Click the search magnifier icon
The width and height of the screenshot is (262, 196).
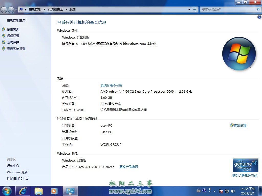click(x=258, y=9)
